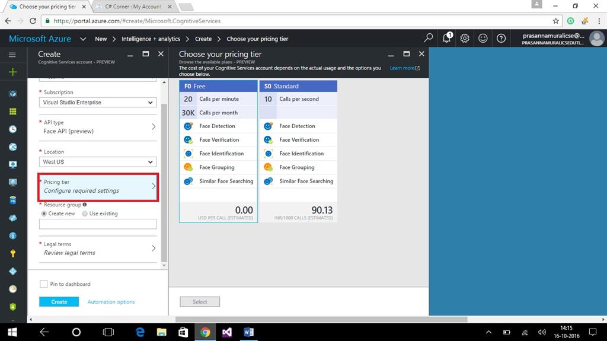This screenshot has width=607, height=341.
Task: Click the Face Identification icon in Free tier
Action: [x=188, y=154]
